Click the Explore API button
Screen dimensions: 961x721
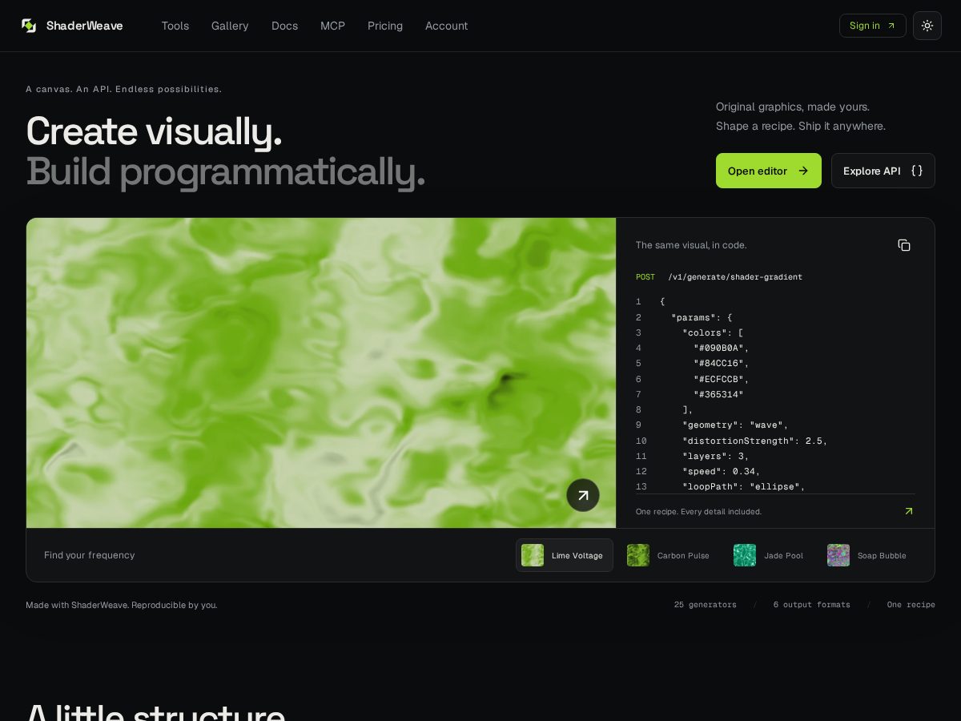[x=883, y=171]
